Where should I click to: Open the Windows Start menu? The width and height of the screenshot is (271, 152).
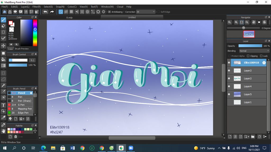point(5,148)
